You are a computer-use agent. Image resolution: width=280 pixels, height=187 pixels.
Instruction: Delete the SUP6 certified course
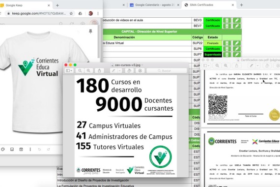pyautogui.click(x=227, y=49)
